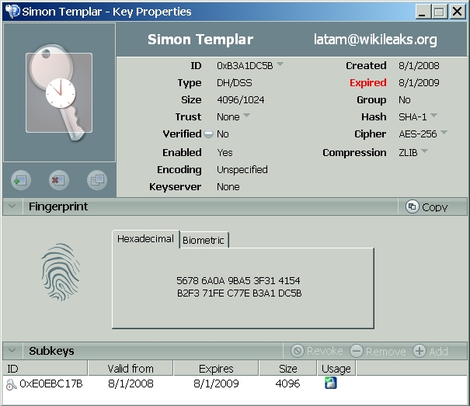Switch to the Hexadecimal tab
This screenshot has width=470, height=406.
pos(146,239)
